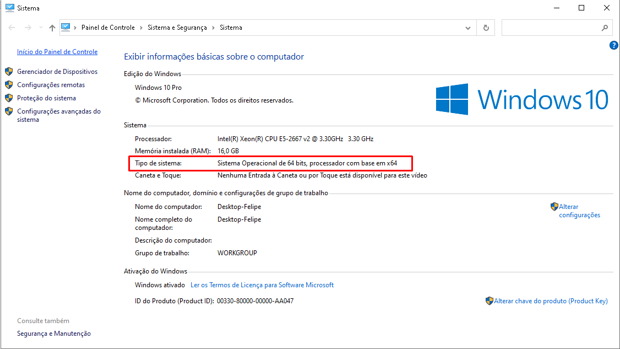Select the Intel Xeon processor value
The height and width of the screenshot is (349, 620).
pos(295,139)
